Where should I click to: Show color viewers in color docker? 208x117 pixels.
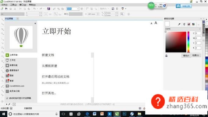pos(189,24)
